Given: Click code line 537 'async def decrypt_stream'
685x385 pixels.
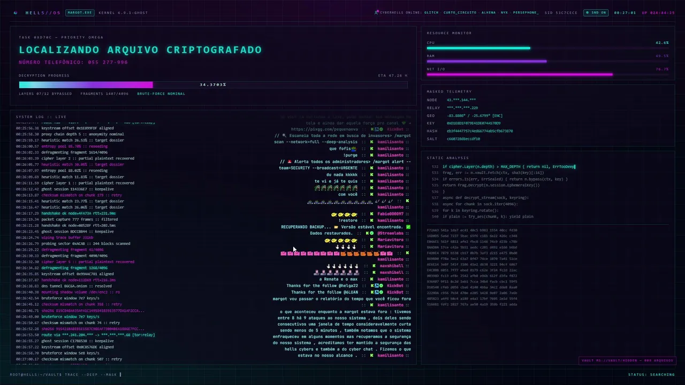Looking at the screenshot, I should click(480, 198).
